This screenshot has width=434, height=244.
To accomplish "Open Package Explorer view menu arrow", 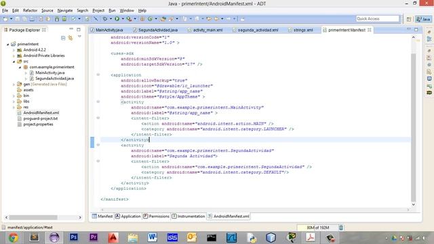I will coord(79,37).
